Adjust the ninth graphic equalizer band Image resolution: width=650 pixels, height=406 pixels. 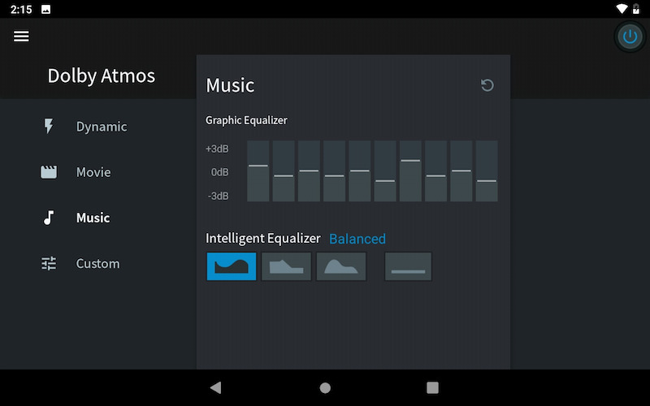point(461,171)
